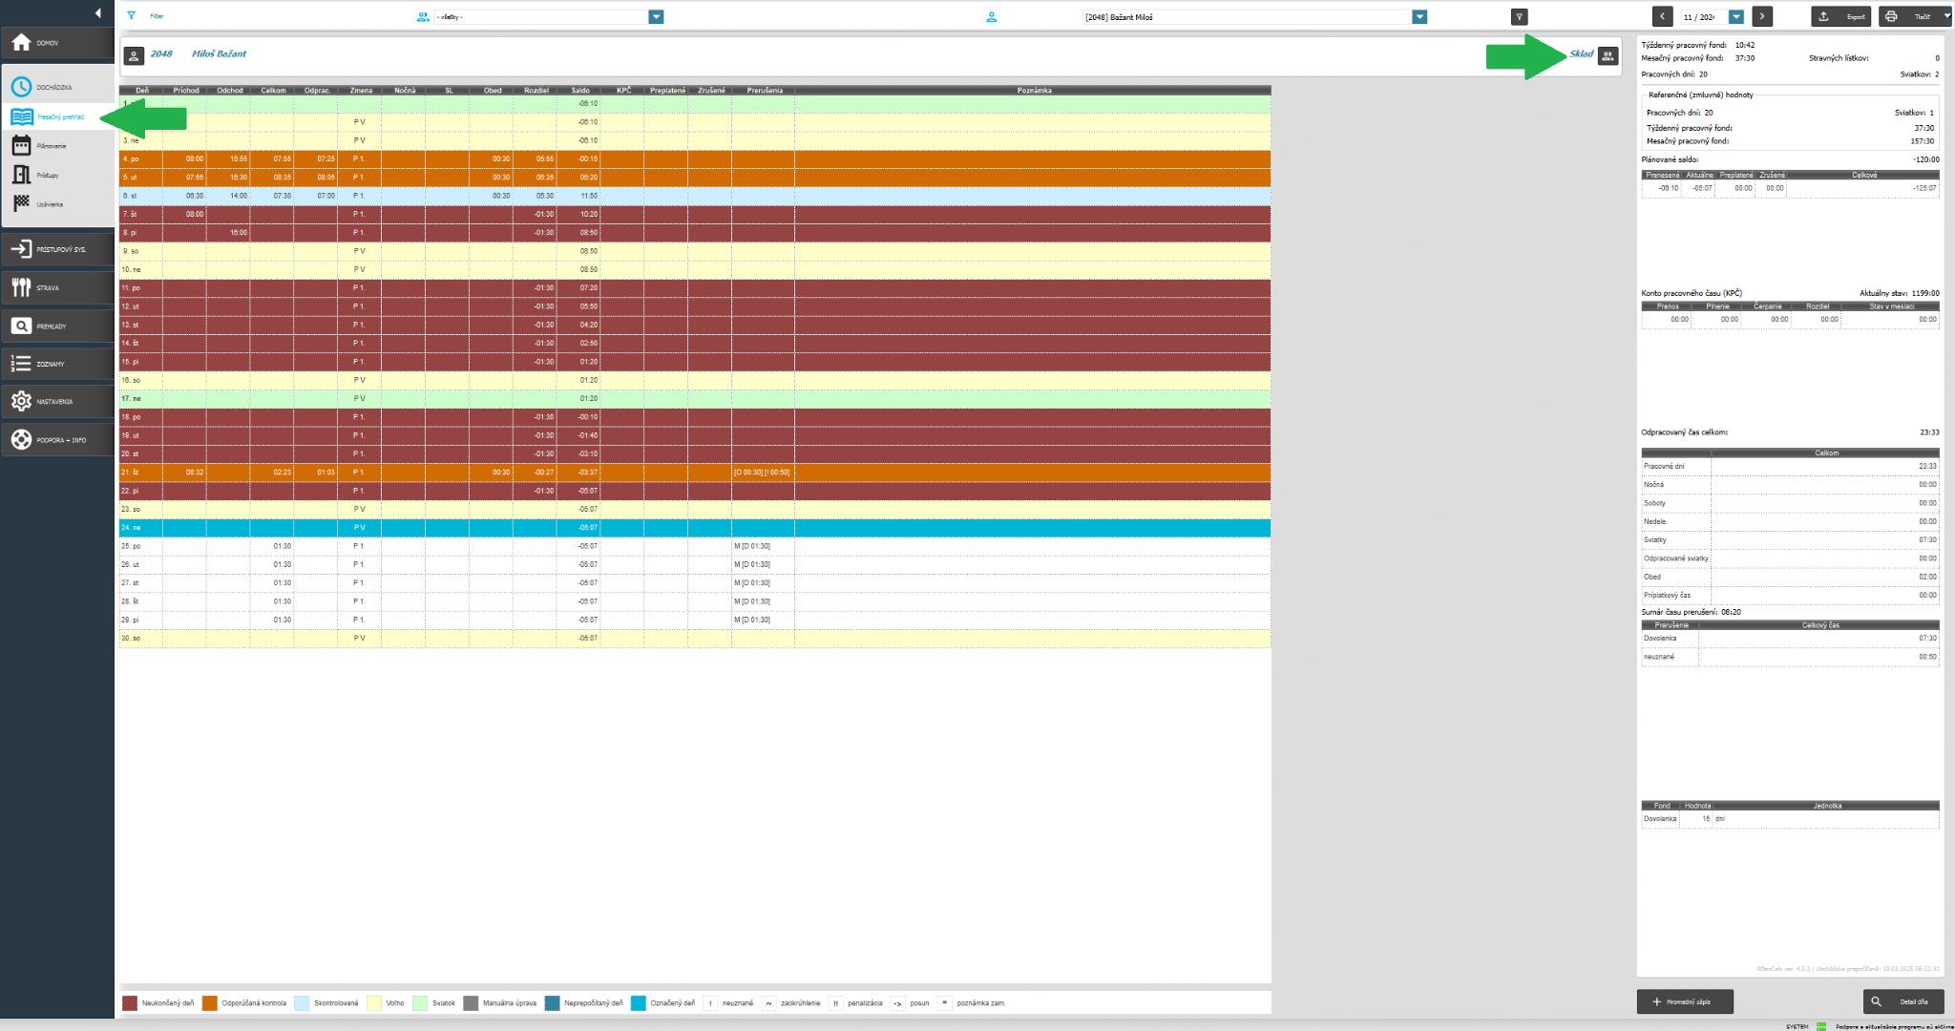
Task: Open the Tlačiť print dropdown arrow
Action: tap(1947, 16)
